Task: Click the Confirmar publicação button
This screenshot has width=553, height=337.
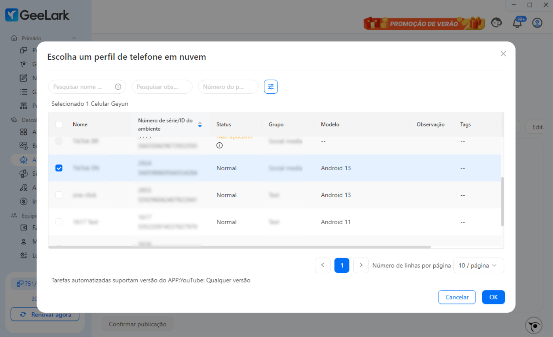Action: (x=138, y=324)
